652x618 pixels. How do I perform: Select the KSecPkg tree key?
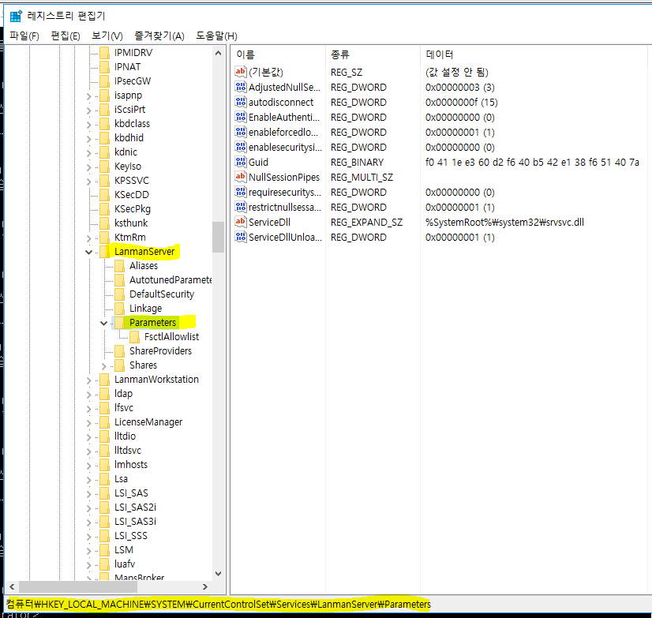[133, 209]
